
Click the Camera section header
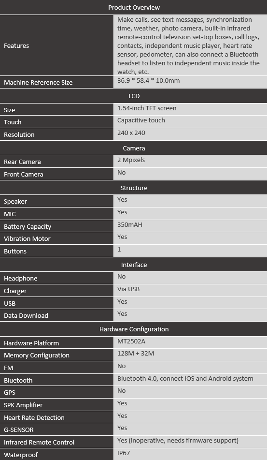pos(133,148)
